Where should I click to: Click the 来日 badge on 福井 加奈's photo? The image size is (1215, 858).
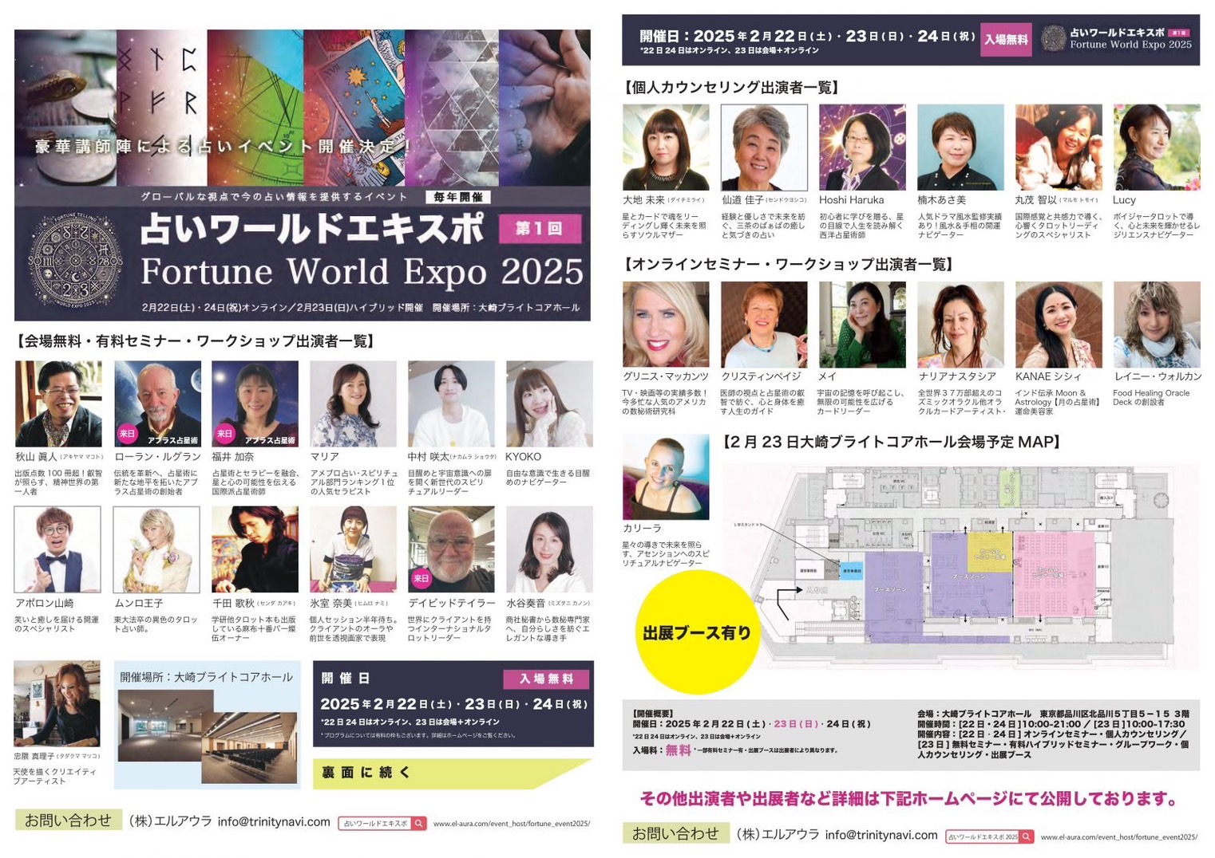click(224, 434)
